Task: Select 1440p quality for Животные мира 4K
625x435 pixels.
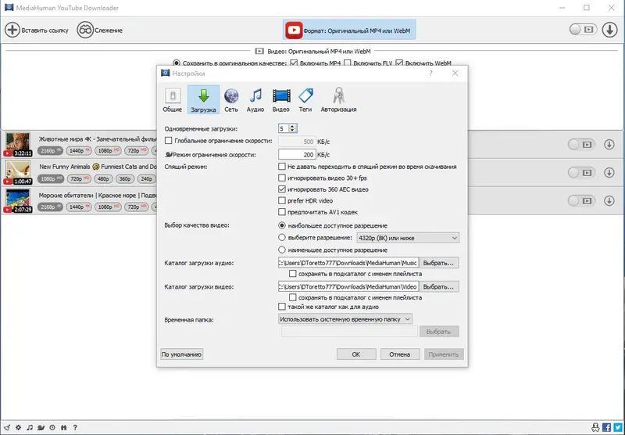Action: coord(79,150)
